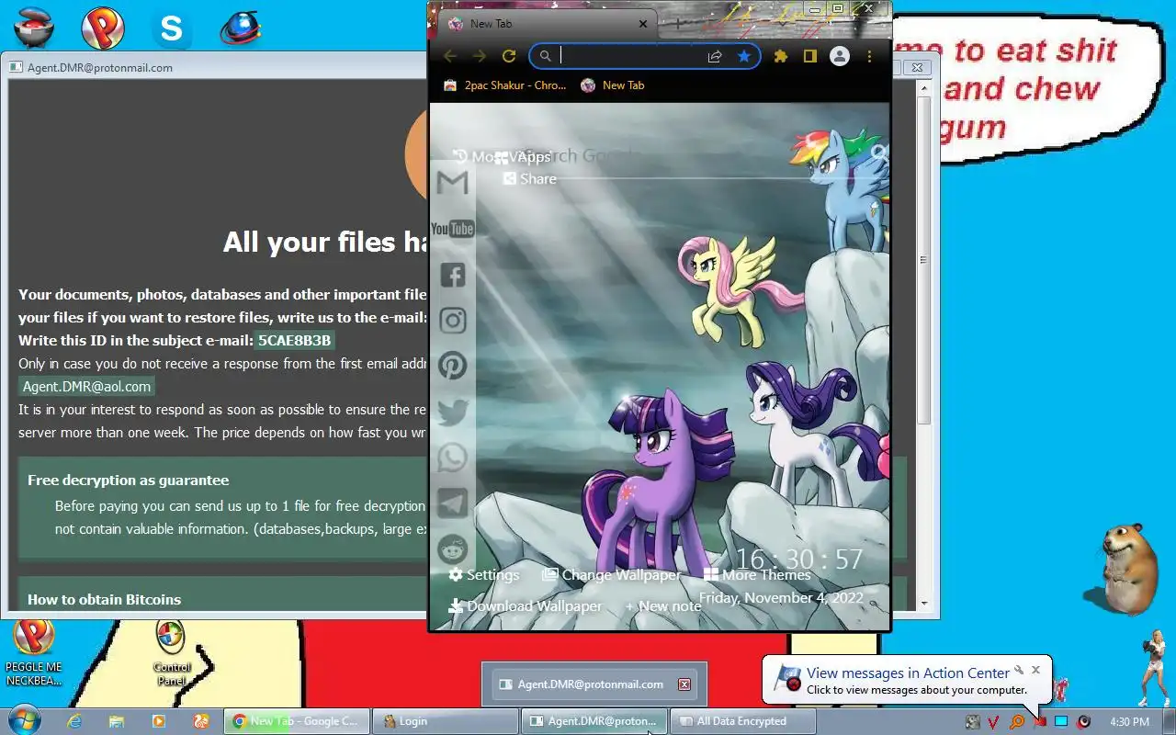Screen dimensions: 1176x735
Task: Bookmark this tab with the star icon
Action: [744, 56]
